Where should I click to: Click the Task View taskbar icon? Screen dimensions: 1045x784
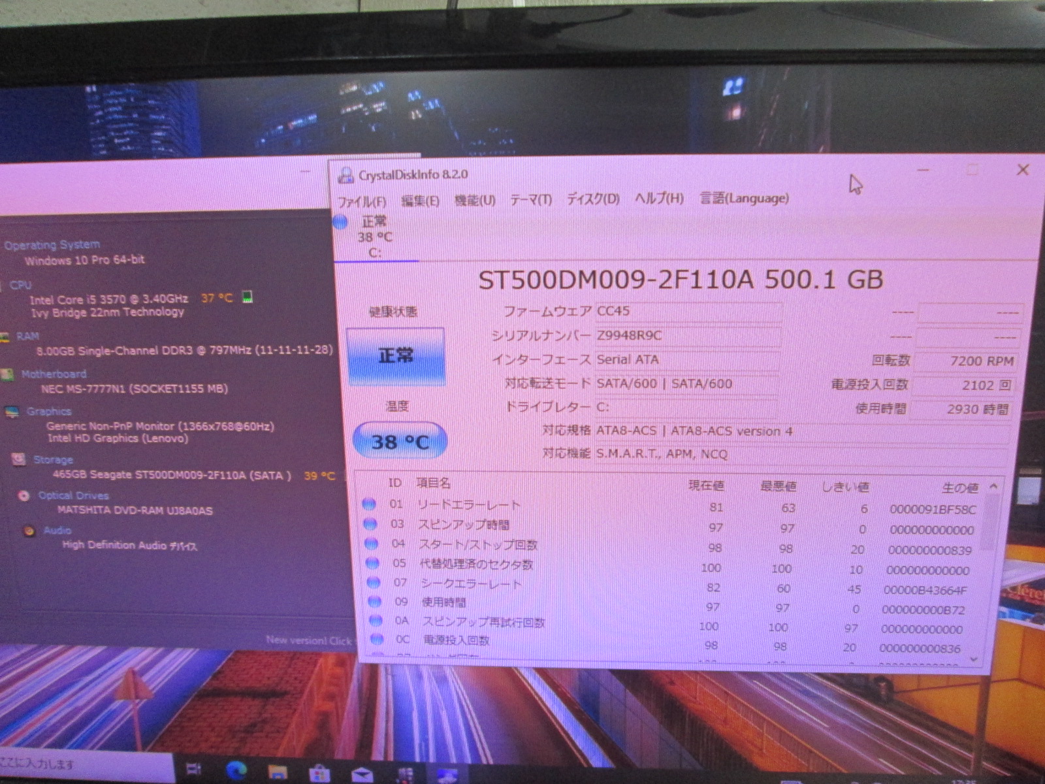click(x=194, y=769)
